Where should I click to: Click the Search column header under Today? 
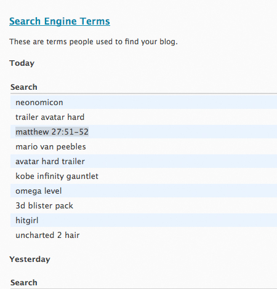[x=24, y=87]
